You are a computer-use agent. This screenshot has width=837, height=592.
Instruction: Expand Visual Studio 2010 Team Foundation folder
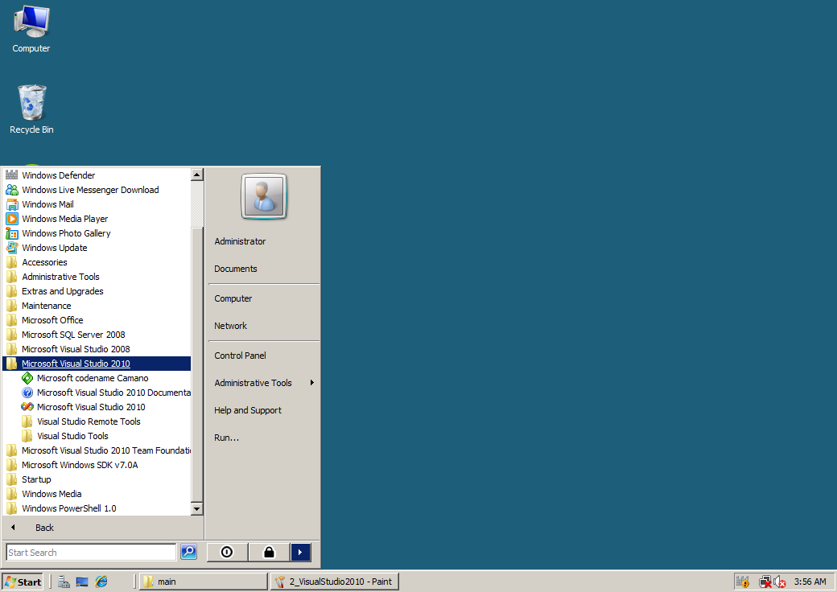(x=97, y=450)
